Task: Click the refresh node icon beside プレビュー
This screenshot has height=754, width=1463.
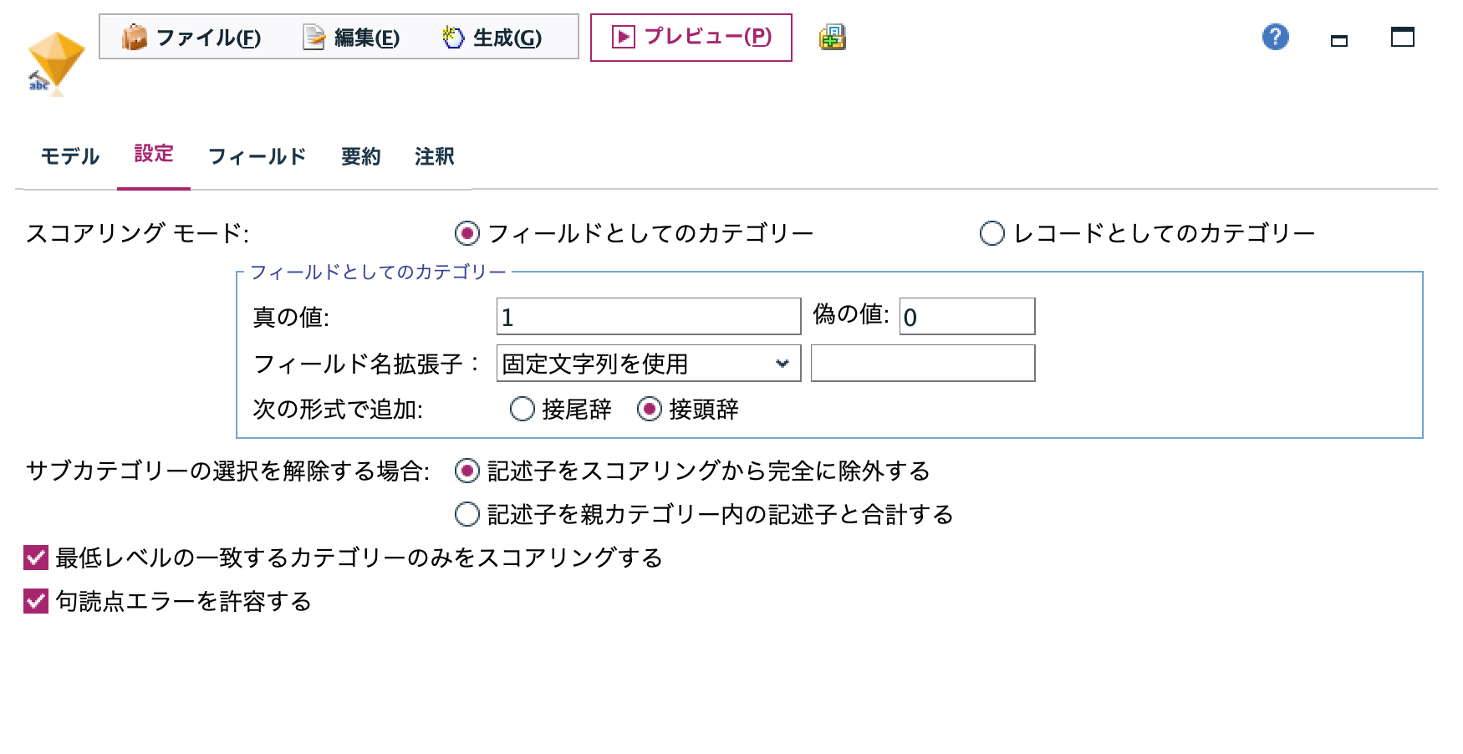Action: tap(832, 38)
